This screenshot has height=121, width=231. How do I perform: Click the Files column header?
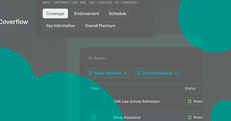click(x=95, y=88)
